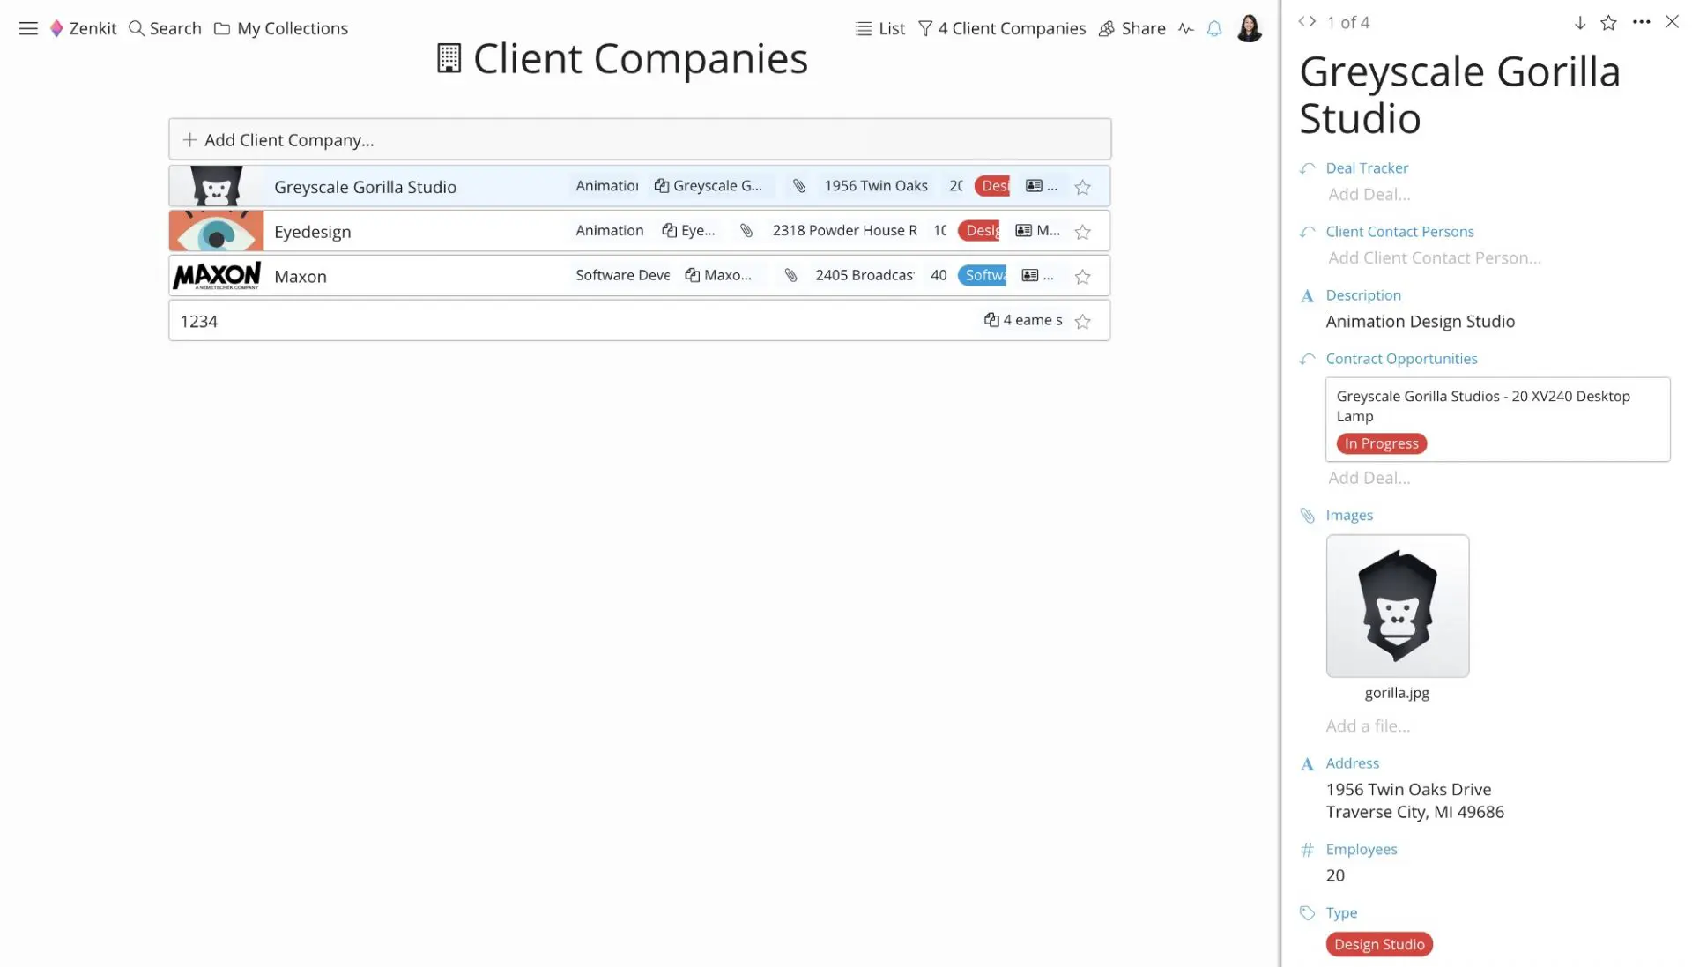Viewport: 1692px width, 967px height.
Task: Open the Eye... linked item
Action: (688, 230)
